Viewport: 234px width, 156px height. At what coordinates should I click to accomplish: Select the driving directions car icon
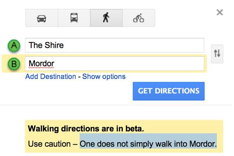(x=42, y=18)
